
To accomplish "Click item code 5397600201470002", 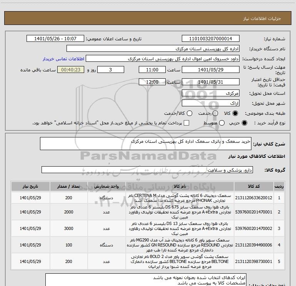I will 254,228.
